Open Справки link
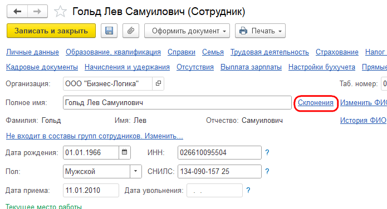This screenshot has width=387, height=209. click(x=182, y=52)
